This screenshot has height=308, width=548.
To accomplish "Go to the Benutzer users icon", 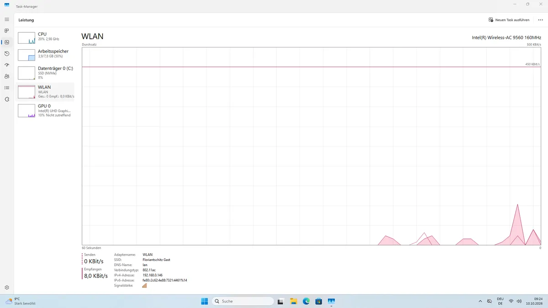I will pos(7,76).
